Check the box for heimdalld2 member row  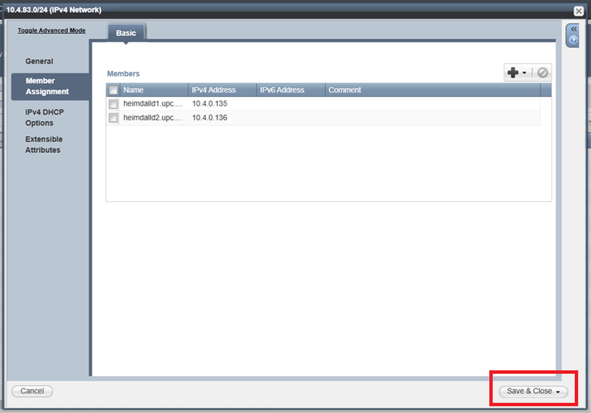click(113, 117)
